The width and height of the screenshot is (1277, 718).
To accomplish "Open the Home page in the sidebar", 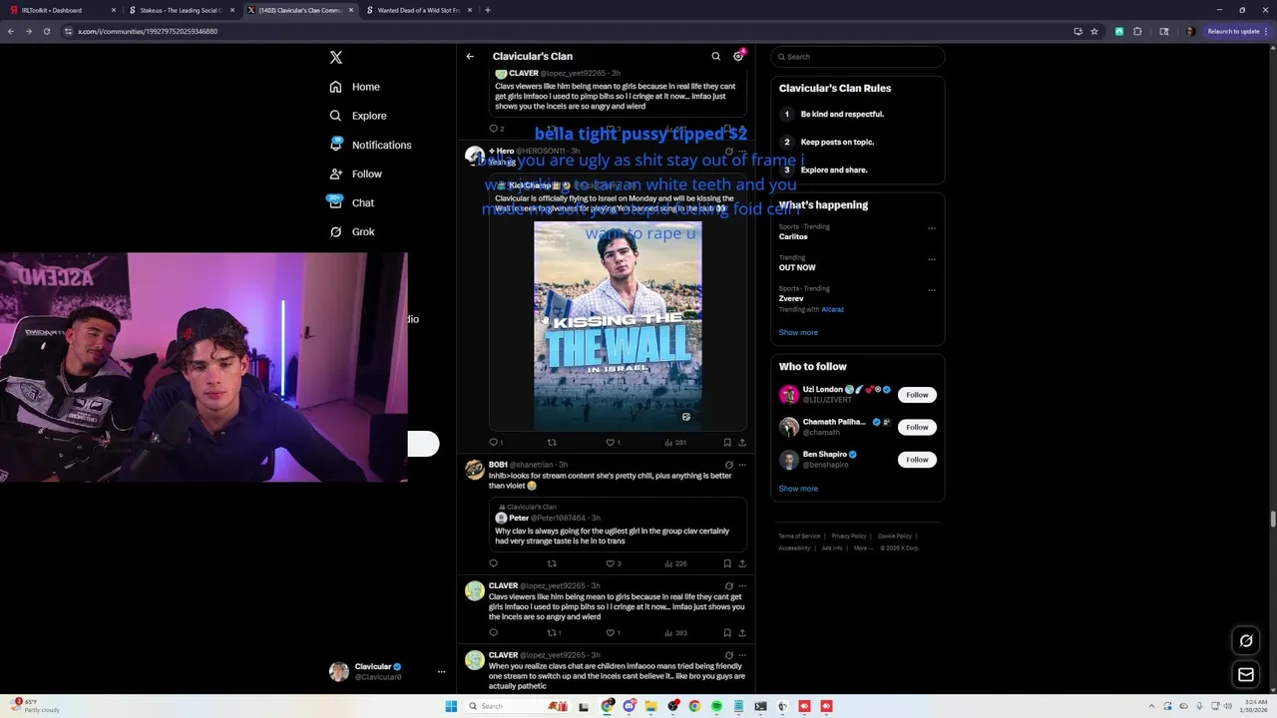I will 355,87.
